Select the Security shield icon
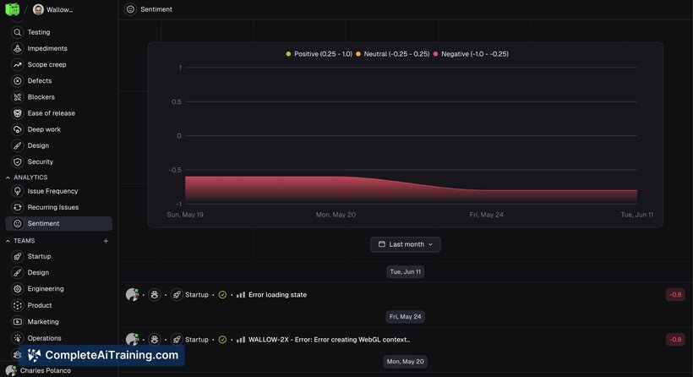The image size is (693, 377). (17, 161)
